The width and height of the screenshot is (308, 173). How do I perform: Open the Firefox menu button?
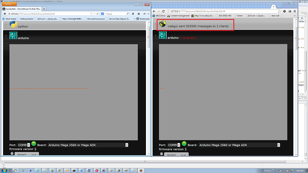pyautogui.click(x=9, y=4)
